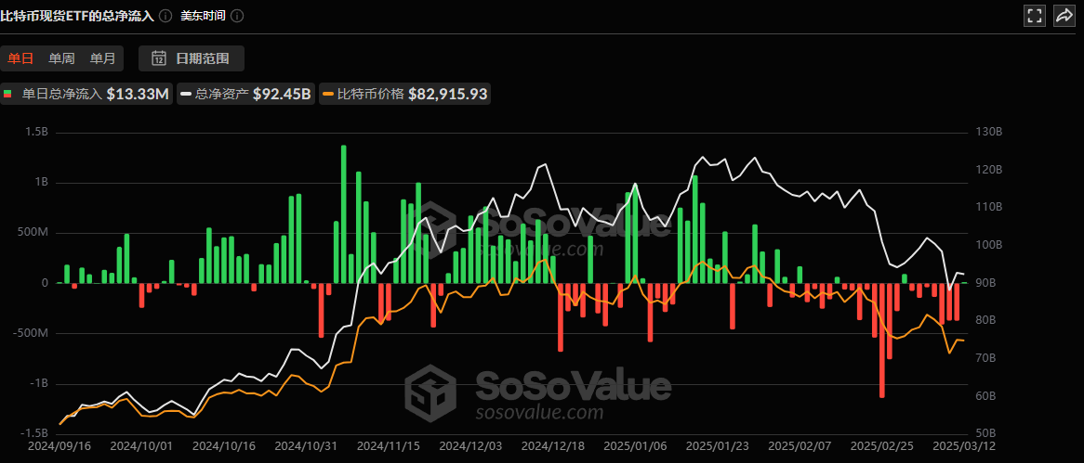Select the 单日 tab
1084x463 pixels.
point(20,58)
